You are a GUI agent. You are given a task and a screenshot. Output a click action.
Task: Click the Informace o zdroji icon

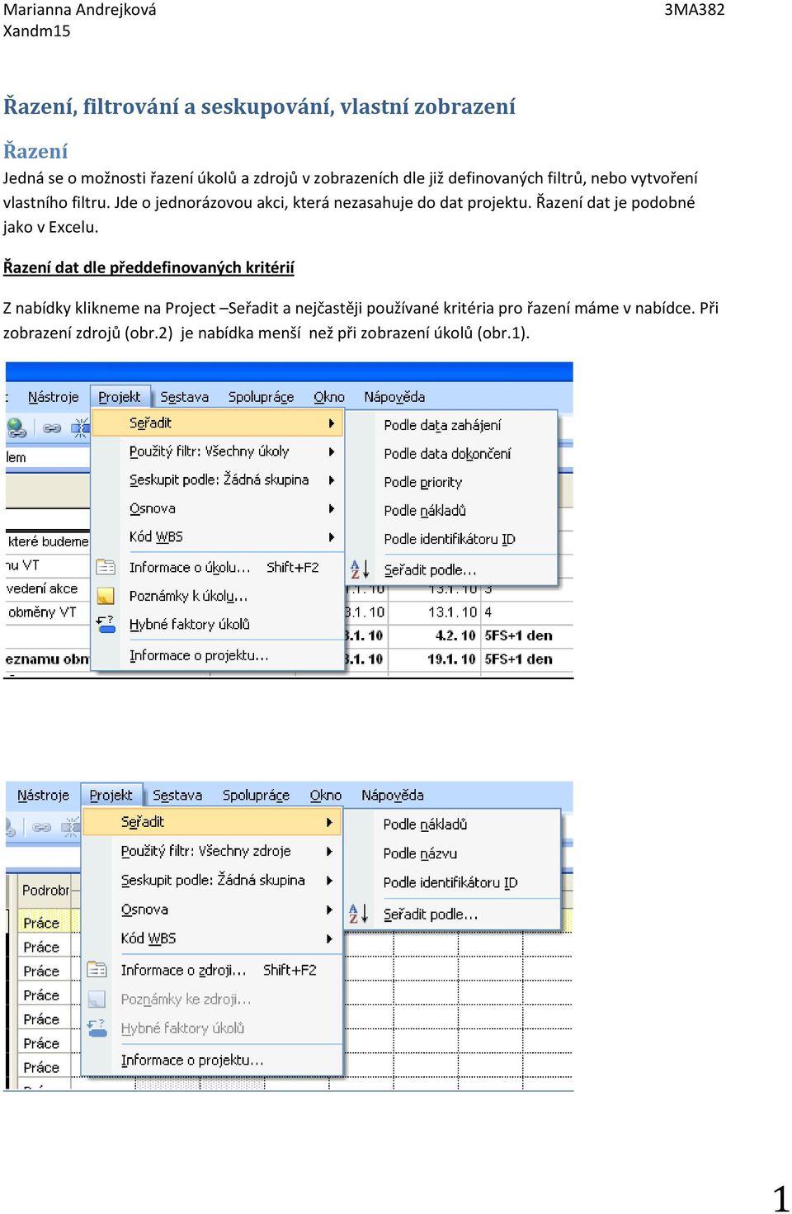tap(97, 970)
